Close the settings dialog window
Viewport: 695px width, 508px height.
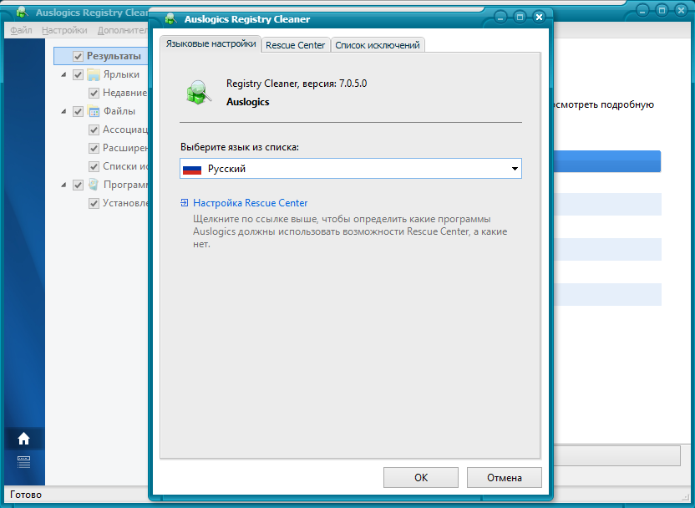(539, 18)
